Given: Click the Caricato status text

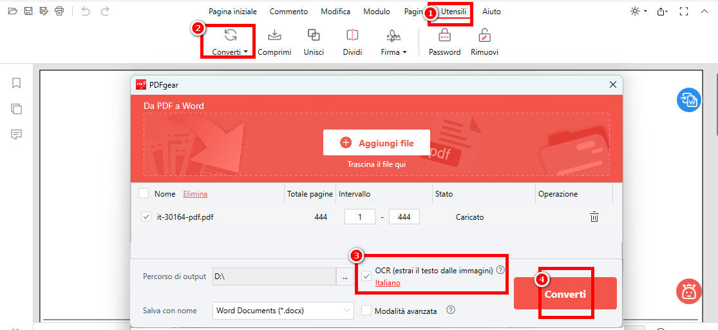Looking at the screenshot, I should point(469,217).
